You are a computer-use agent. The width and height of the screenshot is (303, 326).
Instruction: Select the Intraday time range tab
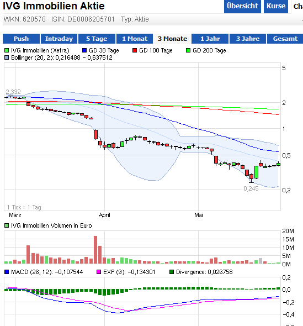[x=59, y=39]
